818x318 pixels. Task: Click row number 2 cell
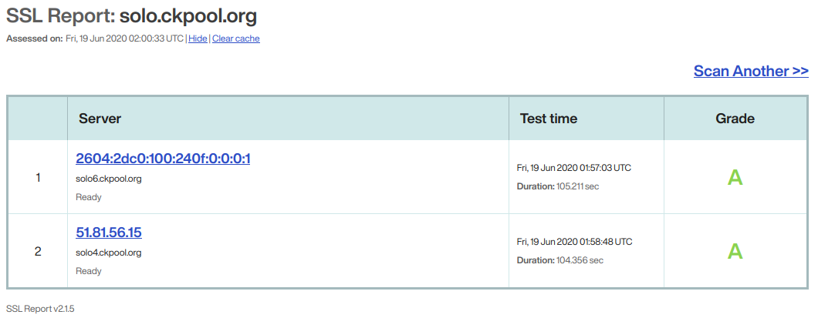tap(38, 251)
